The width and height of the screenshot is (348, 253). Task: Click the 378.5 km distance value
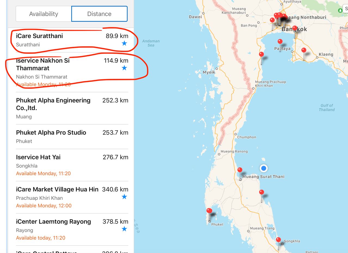coord(115,222)
